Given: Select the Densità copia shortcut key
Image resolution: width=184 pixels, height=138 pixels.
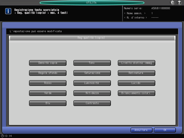Looking at the screenshot, I should point(48,63).
